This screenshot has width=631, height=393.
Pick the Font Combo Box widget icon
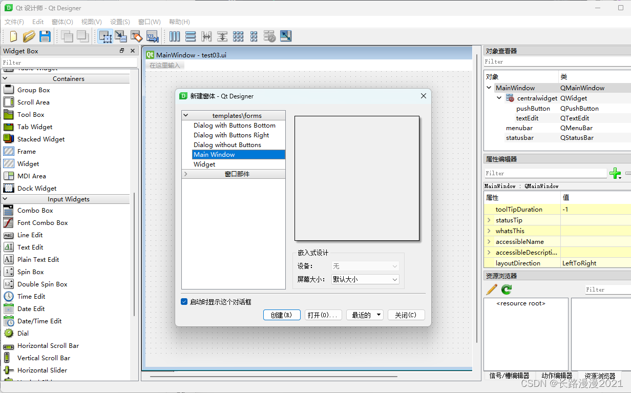tap(9, 222)
